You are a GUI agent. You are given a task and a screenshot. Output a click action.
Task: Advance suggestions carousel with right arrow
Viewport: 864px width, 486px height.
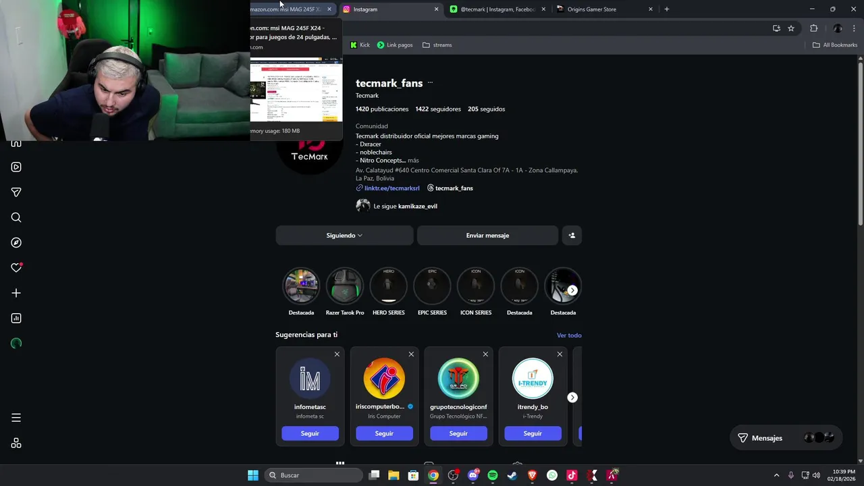(572, 398)
